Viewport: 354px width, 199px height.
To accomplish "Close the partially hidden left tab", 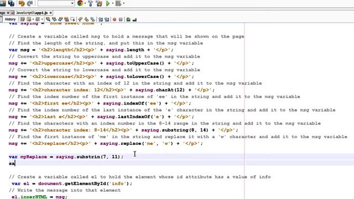I will point(8,13).
